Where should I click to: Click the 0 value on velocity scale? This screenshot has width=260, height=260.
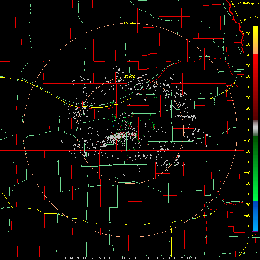pyautogui.click(x=249, y=130)
